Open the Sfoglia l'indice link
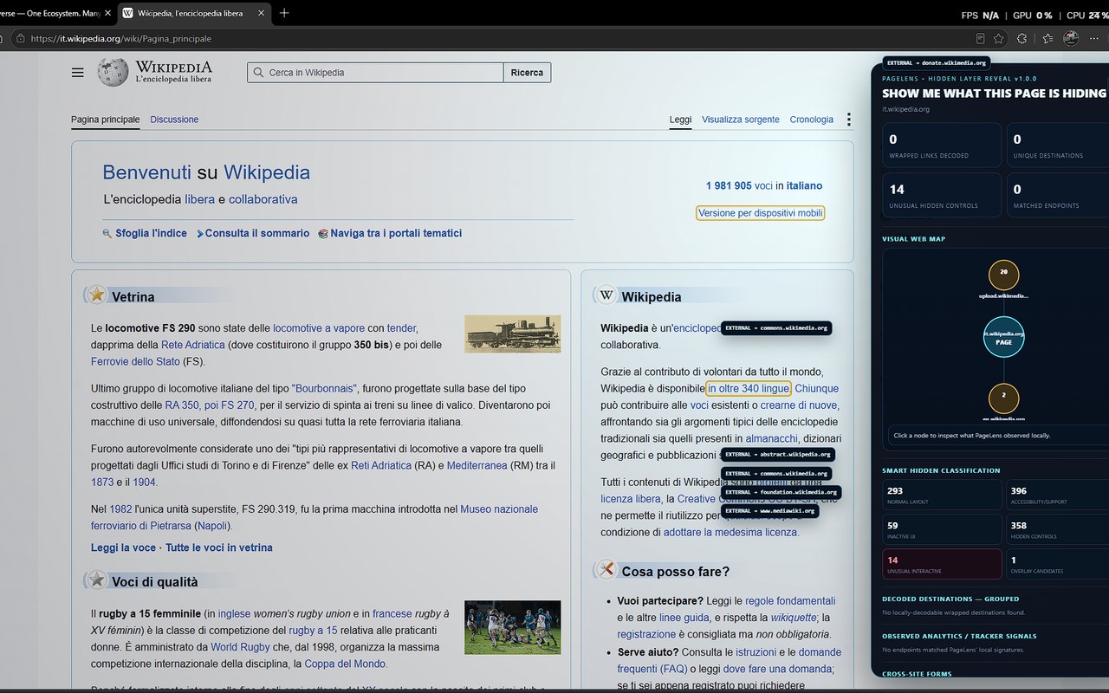 click(x=151, y=233)
